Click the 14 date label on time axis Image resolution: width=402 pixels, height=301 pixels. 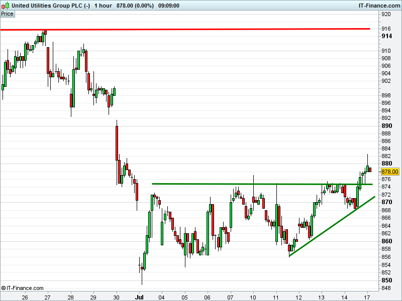pos(345,297)
